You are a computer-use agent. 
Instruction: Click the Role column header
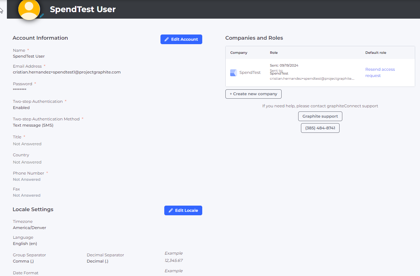click(x=274, y=53)
